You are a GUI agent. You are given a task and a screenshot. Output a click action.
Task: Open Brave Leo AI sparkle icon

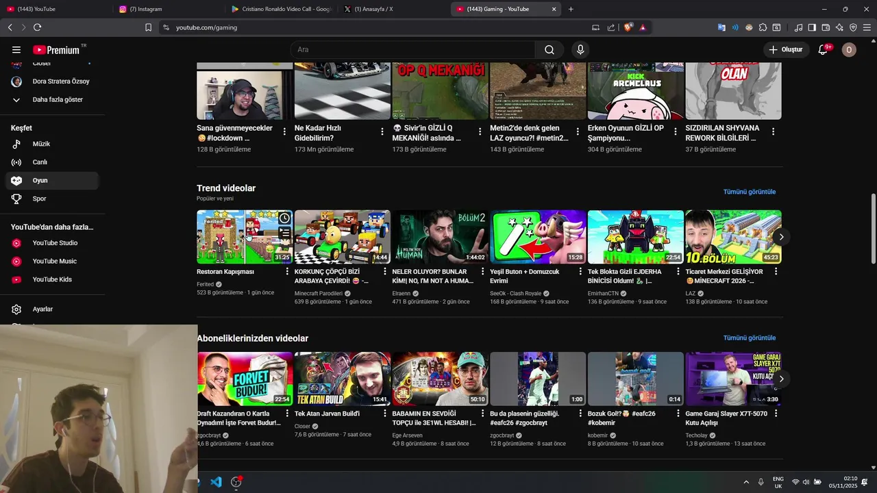coord(839,27)
